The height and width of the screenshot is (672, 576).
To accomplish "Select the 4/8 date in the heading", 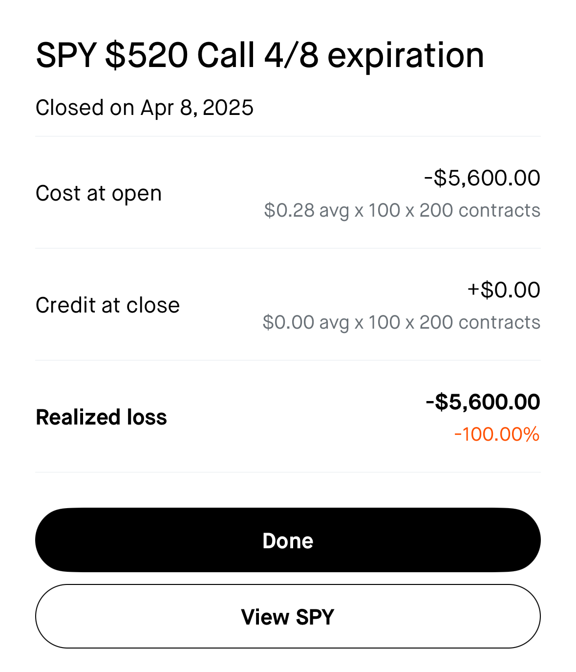I will click(x=291, y=55).
